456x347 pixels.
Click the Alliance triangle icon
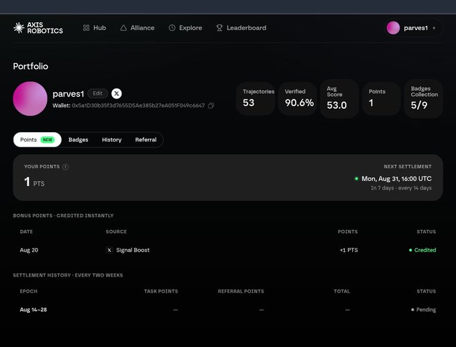point(123,28)
